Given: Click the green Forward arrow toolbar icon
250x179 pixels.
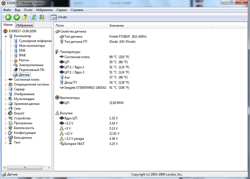Looking at the screenshot, I should (x=16, y=17).
